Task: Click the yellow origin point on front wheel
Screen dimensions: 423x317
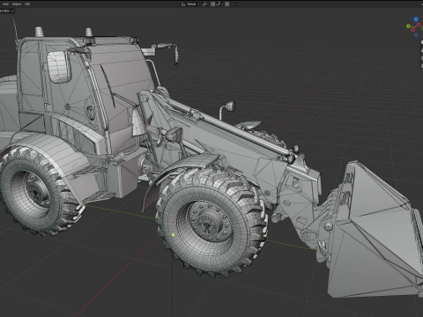Action: coord(174,235)
